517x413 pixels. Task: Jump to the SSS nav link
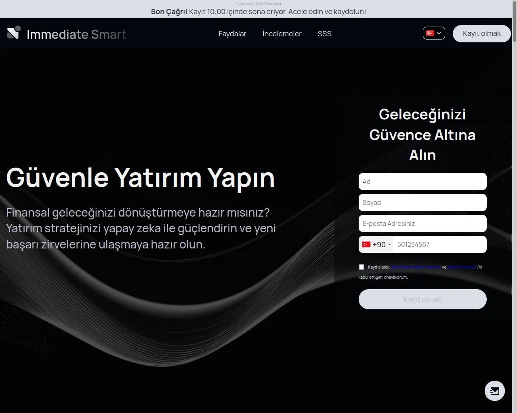[x=324, y=34]
